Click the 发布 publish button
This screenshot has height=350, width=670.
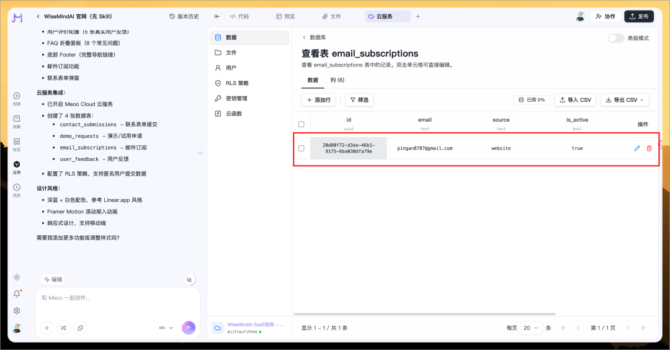point(639,17)
